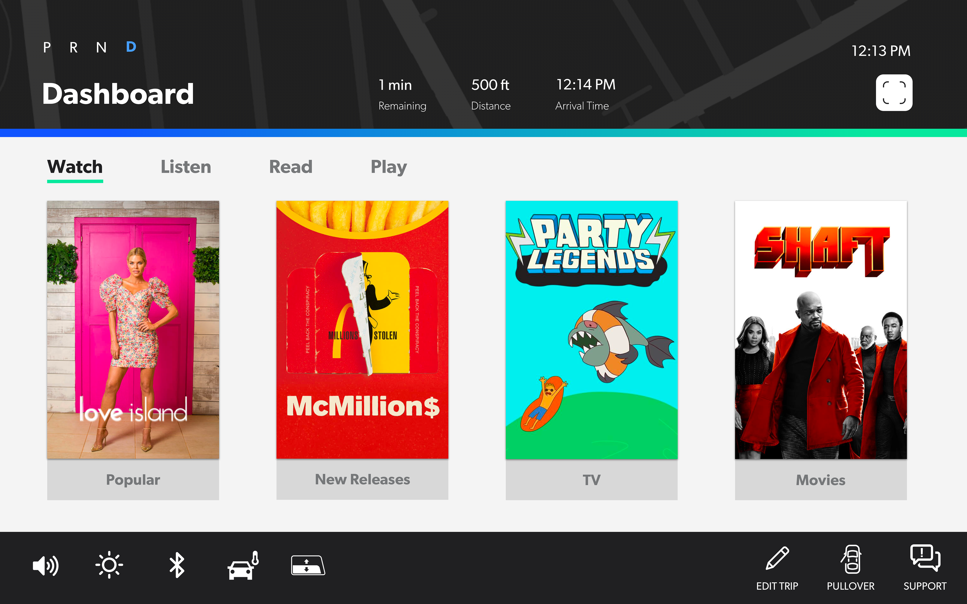Open the screen brightness sun icon
The width and height of the screenshot is (967, 604).
click(109, 565)
